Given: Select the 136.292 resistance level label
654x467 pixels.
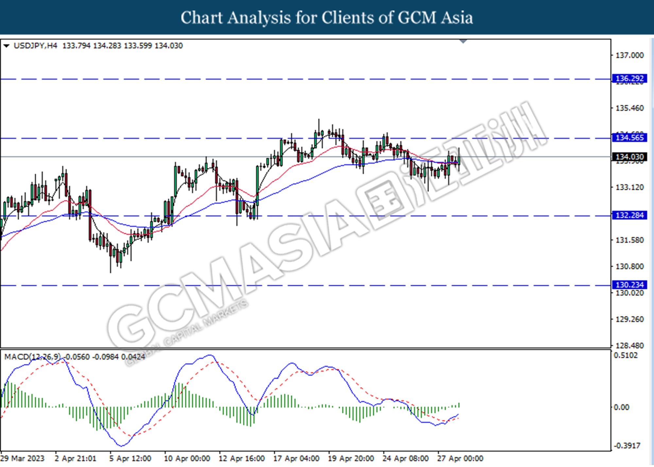Looking at the screenshot, I should (x=629, y=78).
